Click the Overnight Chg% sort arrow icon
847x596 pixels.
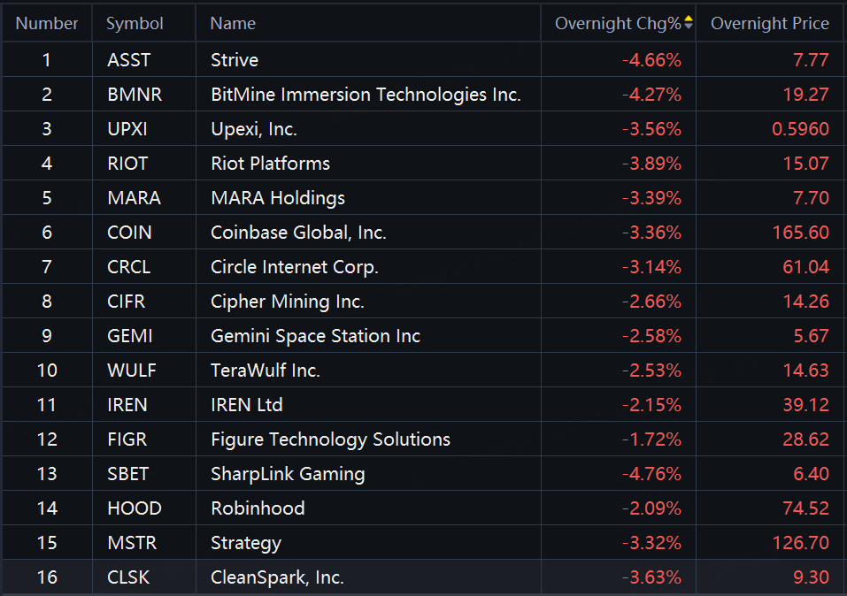(689, 23)
